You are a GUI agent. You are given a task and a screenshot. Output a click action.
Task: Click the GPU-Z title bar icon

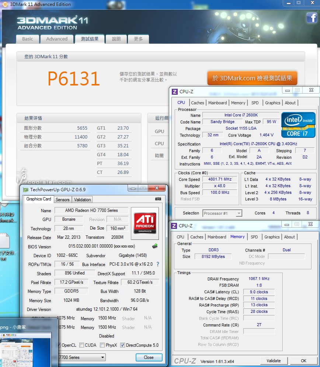[x=25, y=190]
